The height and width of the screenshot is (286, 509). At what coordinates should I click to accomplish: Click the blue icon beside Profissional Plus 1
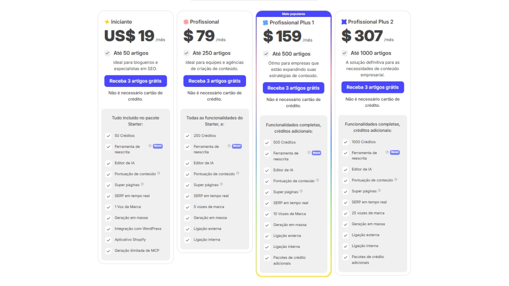click(266, 22)
